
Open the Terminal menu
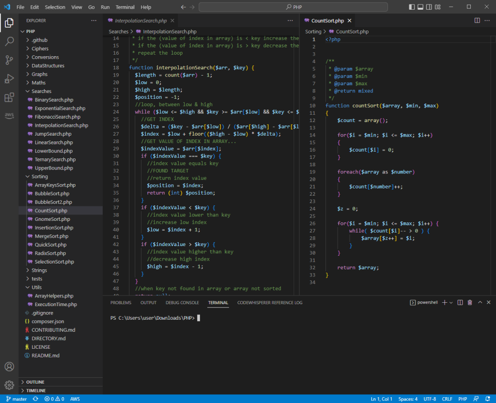[125, 7]
